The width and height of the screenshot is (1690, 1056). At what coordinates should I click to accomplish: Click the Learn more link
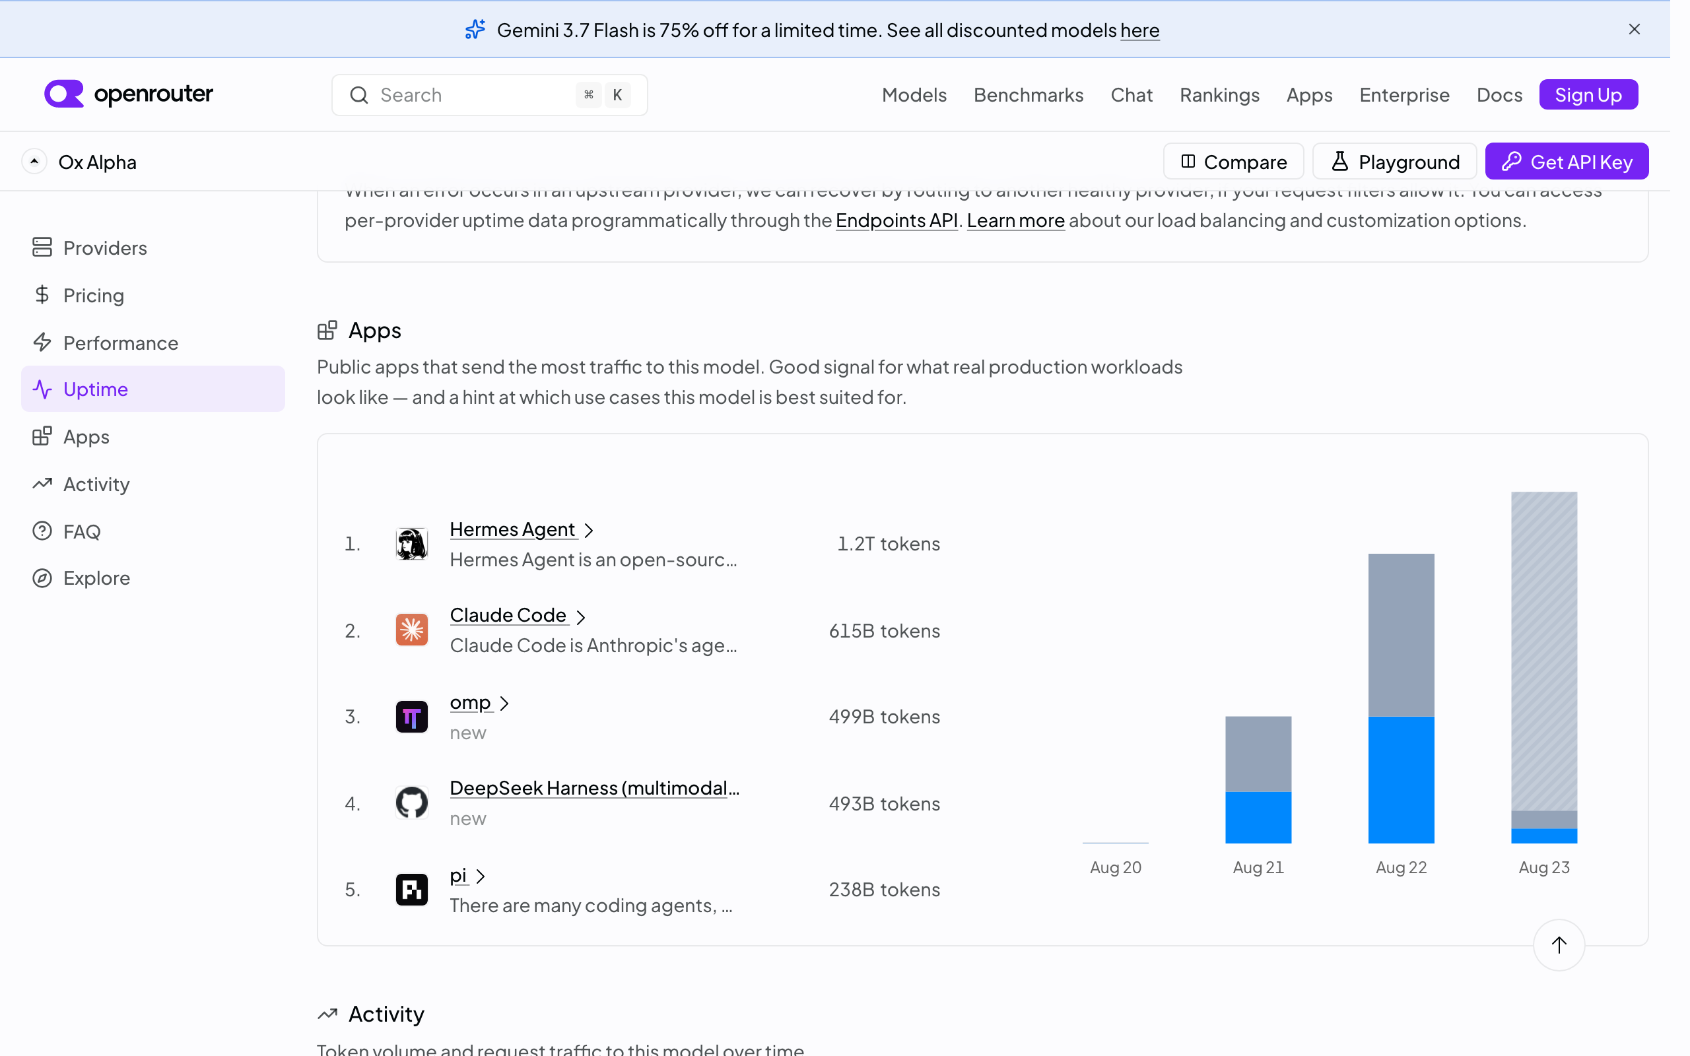click(1015, 220)
